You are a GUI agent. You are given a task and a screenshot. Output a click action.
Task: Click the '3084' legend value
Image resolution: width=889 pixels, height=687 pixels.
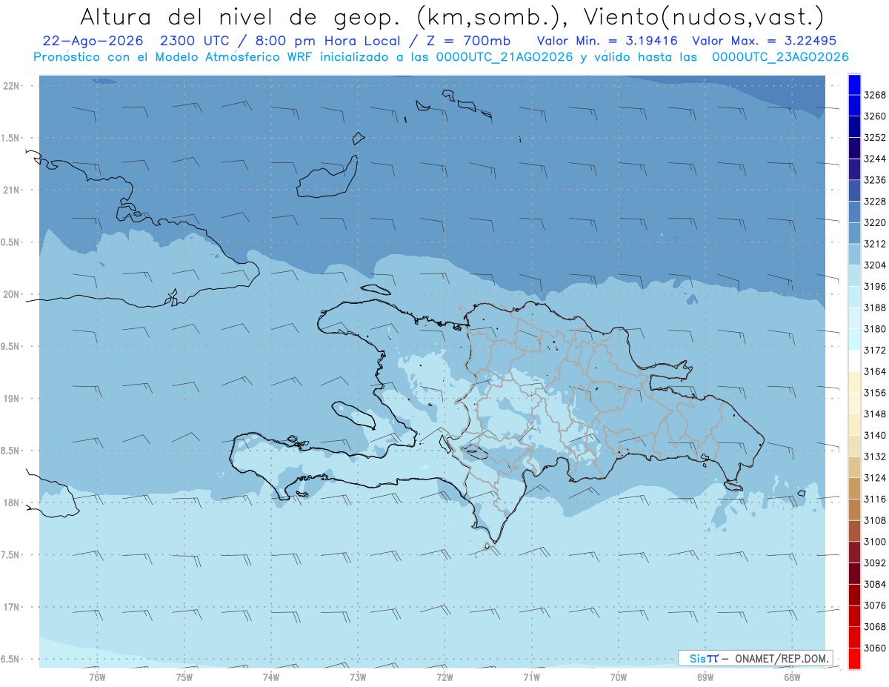(x=875, y=585)
